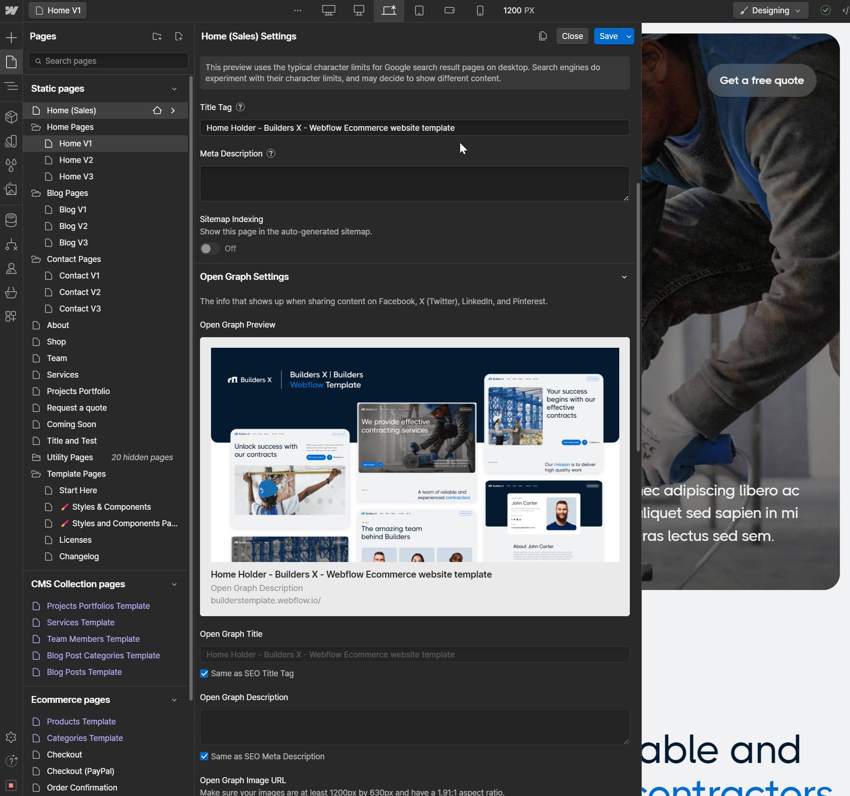
Task: Uncheck Same as SEO Title Tag
Action: click(x=205, y=674)
